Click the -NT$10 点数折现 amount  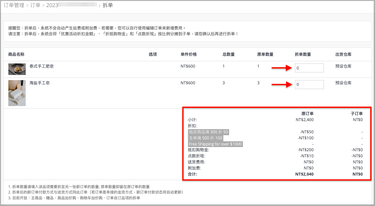[307, 156]
